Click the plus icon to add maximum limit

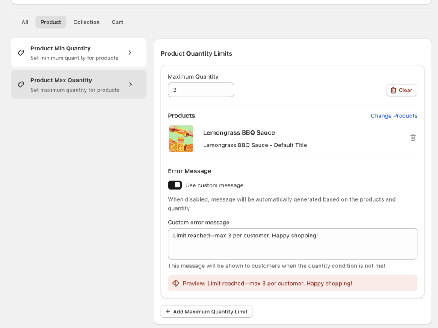click(x=168, y=312)
